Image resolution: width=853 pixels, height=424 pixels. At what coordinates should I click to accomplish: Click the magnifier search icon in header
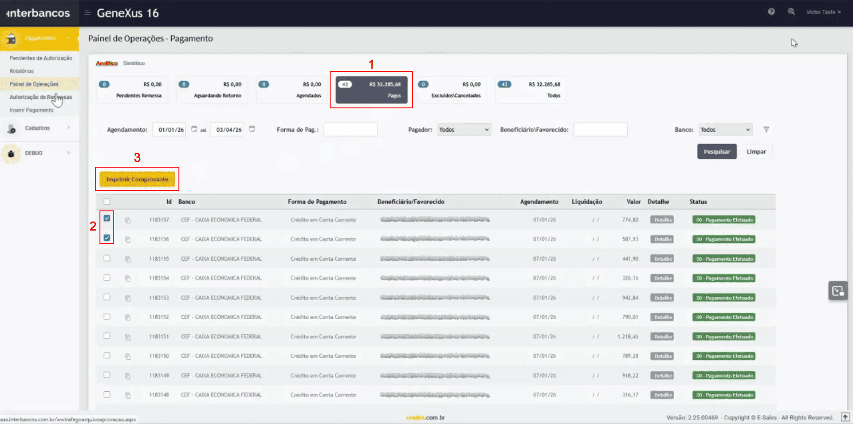(791, 12)
